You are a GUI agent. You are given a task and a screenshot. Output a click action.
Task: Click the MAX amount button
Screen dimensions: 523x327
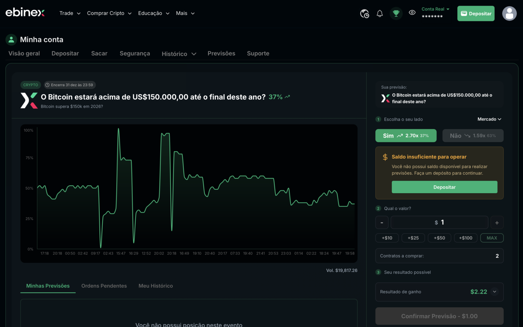(492, 238)
